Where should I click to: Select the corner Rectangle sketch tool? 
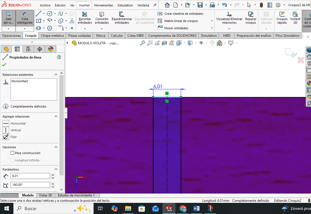pos(38,21)
